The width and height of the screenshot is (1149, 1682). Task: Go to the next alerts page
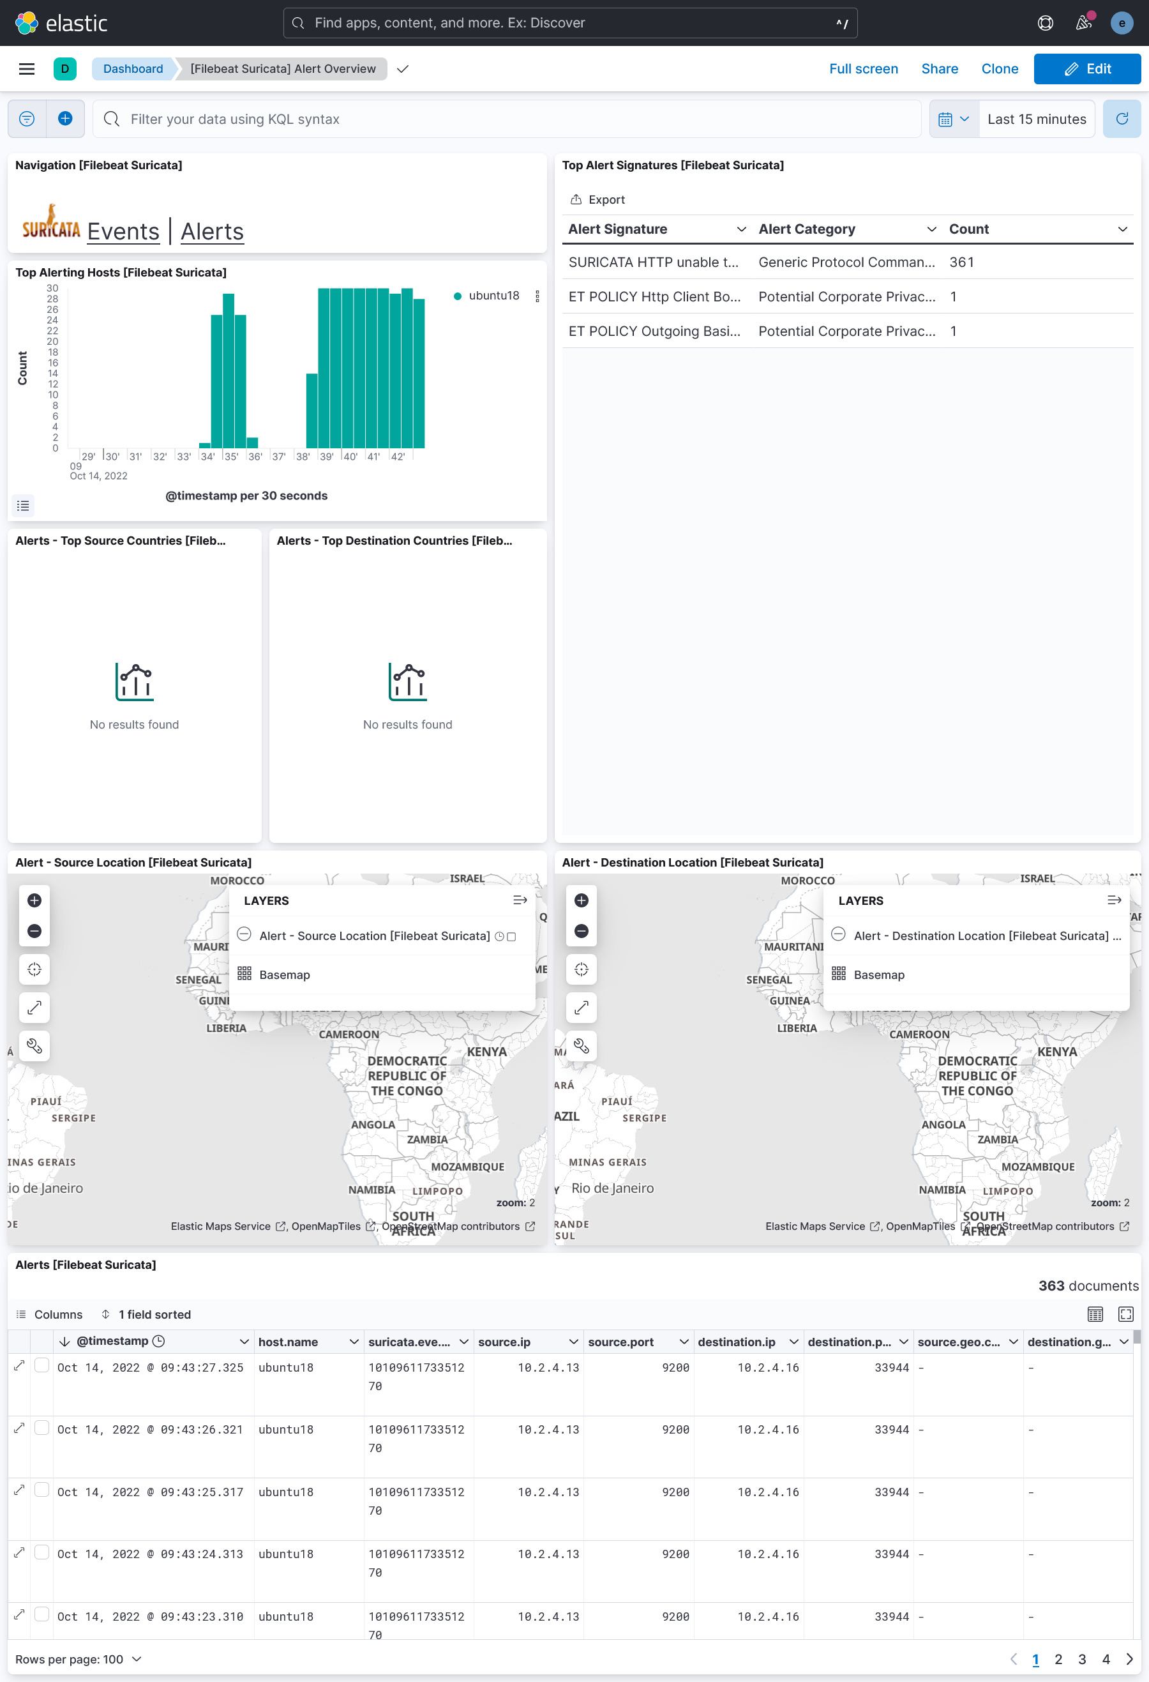pyautogui.click(x=1129, y=1659)
